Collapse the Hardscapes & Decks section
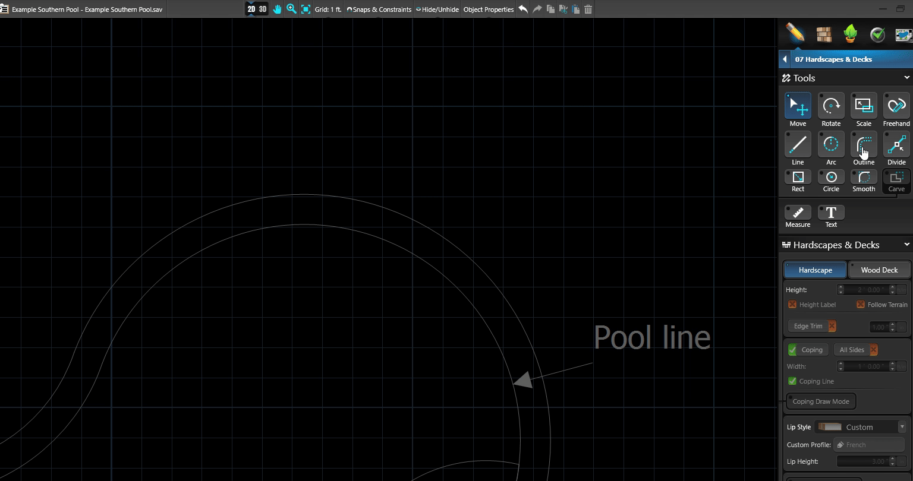The height and width of the screenshot is (481, 913). (x=906, y=244)
